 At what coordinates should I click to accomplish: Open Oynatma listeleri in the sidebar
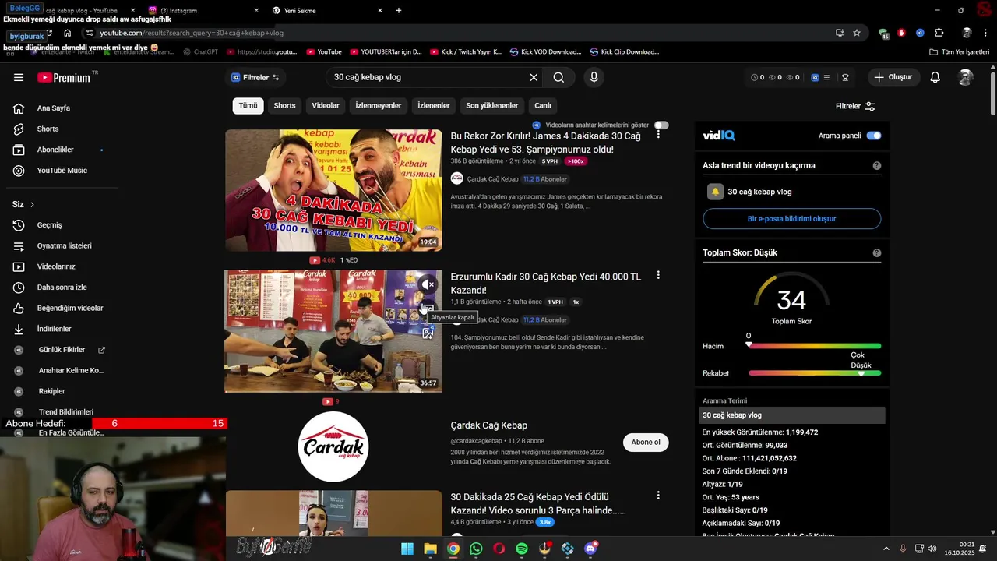click(x=64, y=245)
